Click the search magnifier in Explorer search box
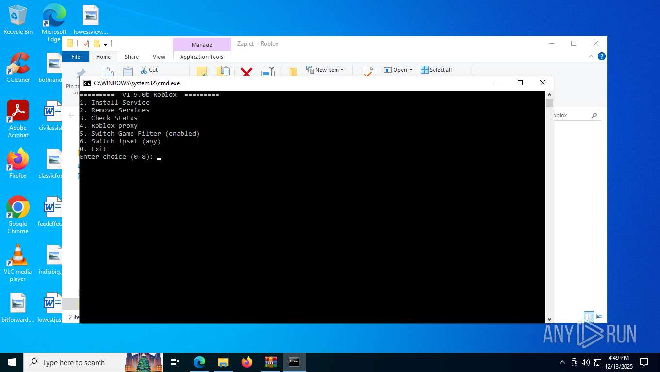 tap(594, 115)
